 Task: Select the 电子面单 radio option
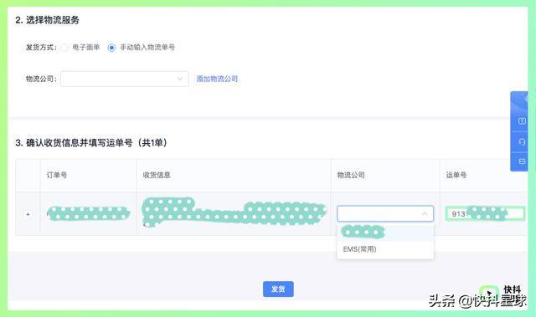click(64, 48)
